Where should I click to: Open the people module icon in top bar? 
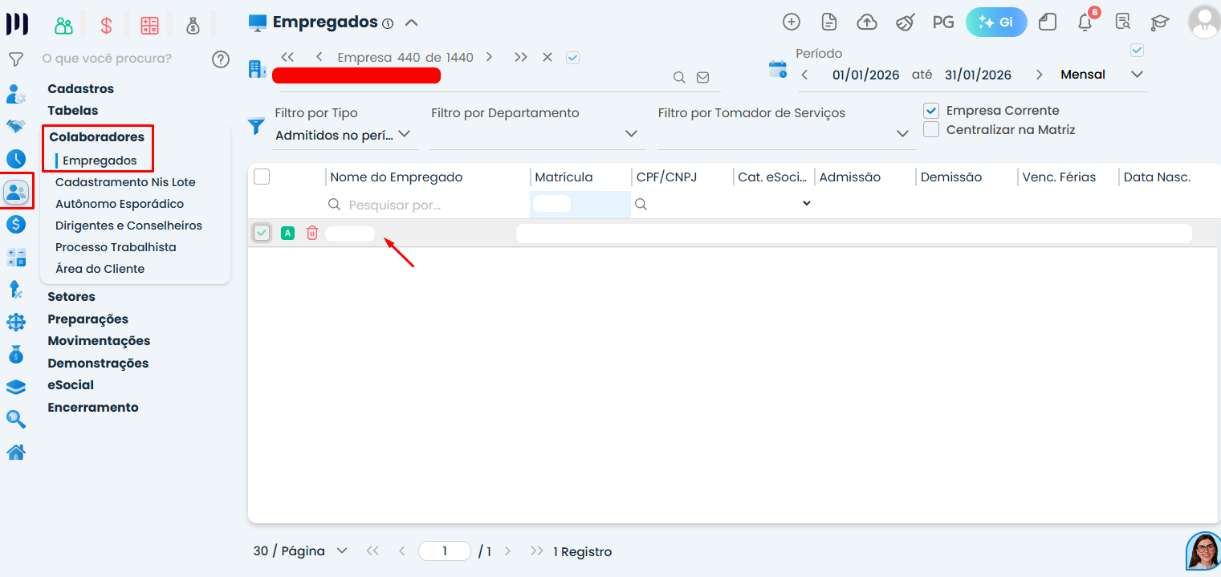coord(63,26)
